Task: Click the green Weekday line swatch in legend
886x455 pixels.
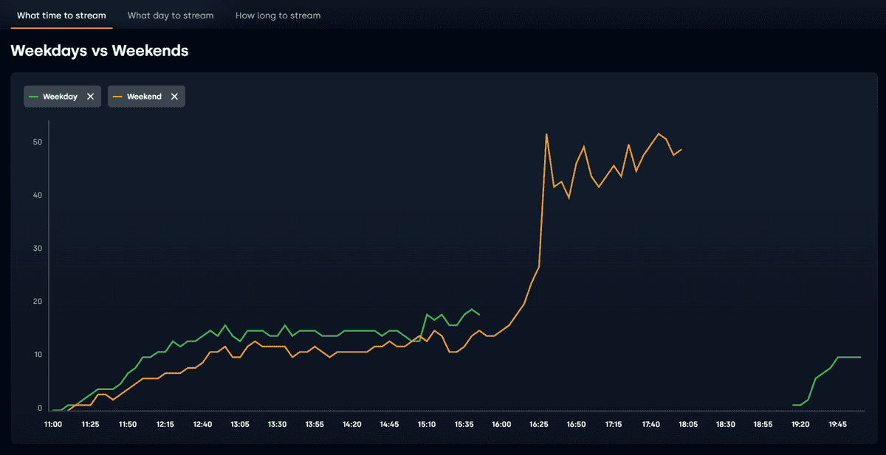Action: coord(33,97)
